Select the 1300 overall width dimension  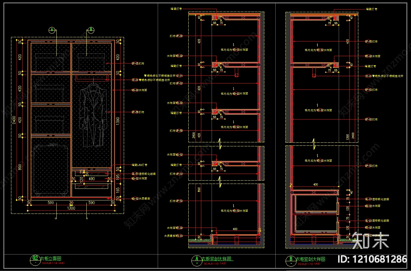[x=71, y=208]
